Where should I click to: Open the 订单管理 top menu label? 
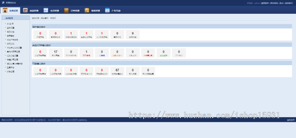(75, 11)
